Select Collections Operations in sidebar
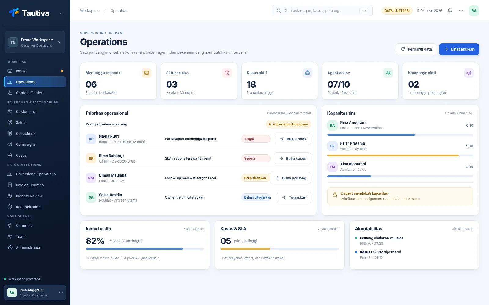Image resolution: width=489 pixels, height=305 pixels. click(35, 174)
